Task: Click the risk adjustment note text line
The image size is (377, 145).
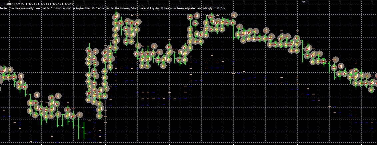Action: (x=113, y=8)
